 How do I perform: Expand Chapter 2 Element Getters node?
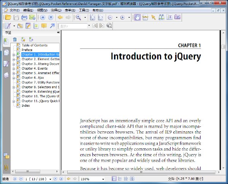pyautogui.click(x=14, y=59)
